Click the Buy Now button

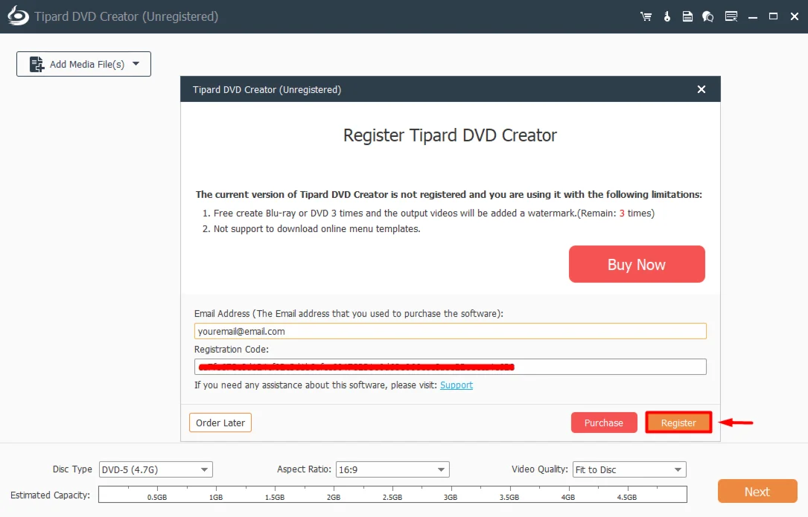pos(637,264)
